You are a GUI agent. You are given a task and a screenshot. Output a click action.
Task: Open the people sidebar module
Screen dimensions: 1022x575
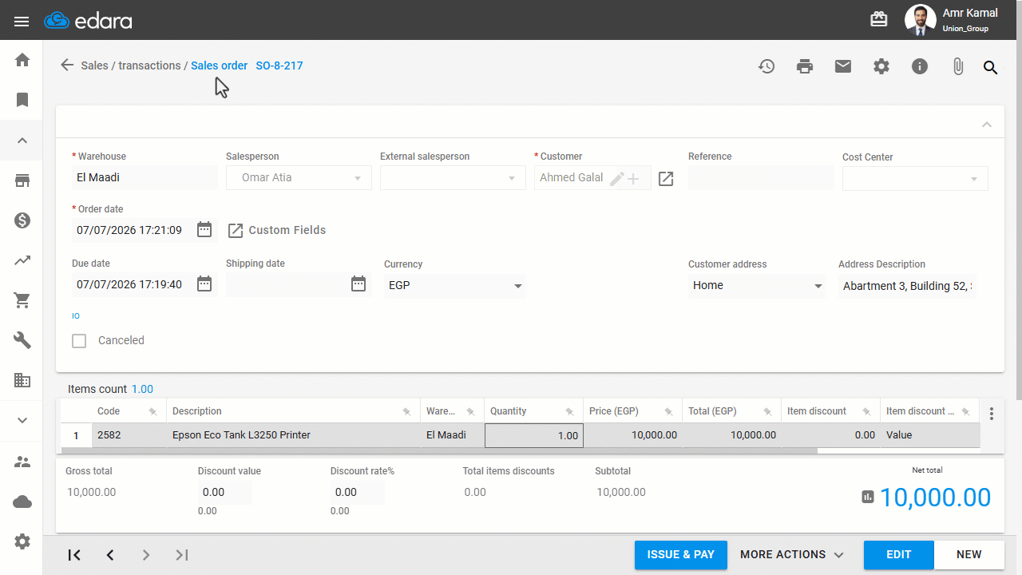coord(22,462)
